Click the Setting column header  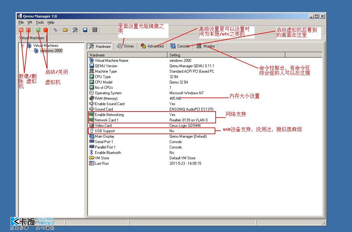click(226, 55)
